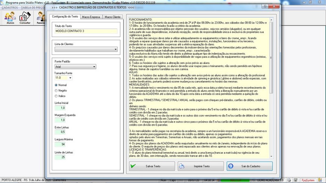Click the printer icon on Imprimir Texto

pos(182,166)
